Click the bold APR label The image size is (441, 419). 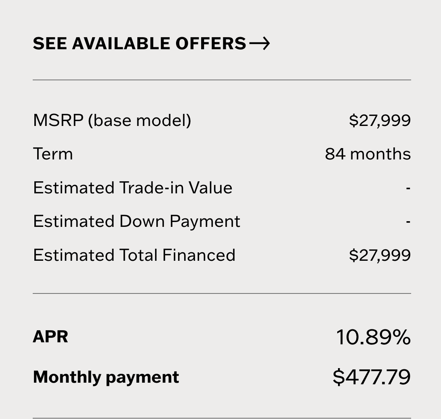pos(50,337)
